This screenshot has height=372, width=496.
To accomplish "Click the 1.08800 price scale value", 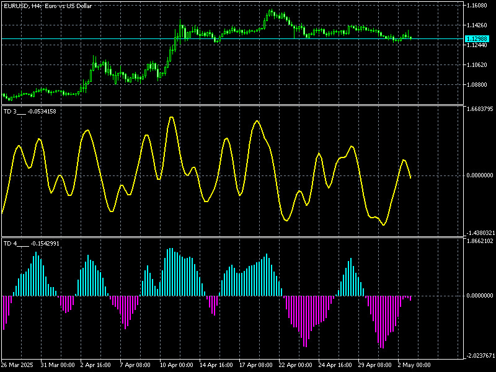I will coord(477,85).
